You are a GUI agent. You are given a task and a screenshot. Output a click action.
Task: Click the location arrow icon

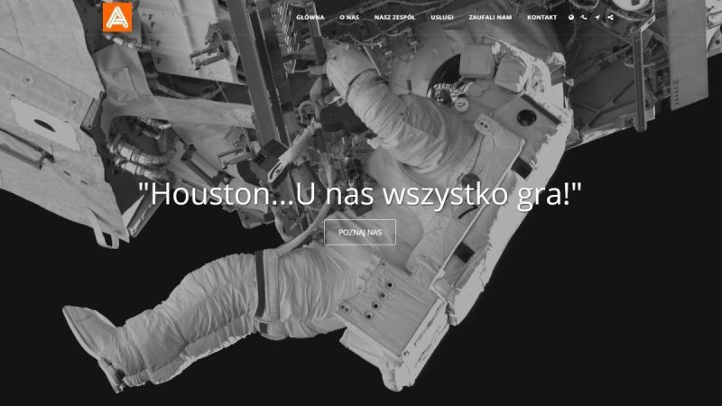(x=597, y=17)
